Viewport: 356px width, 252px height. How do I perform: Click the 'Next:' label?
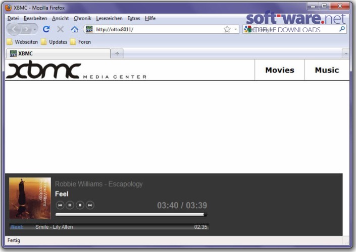[17, 227]
